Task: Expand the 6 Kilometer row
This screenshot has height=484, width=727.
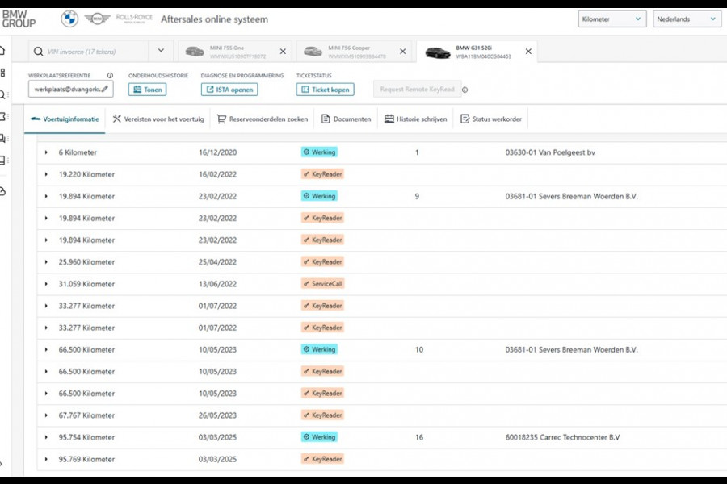Action: tap(46, 152)
